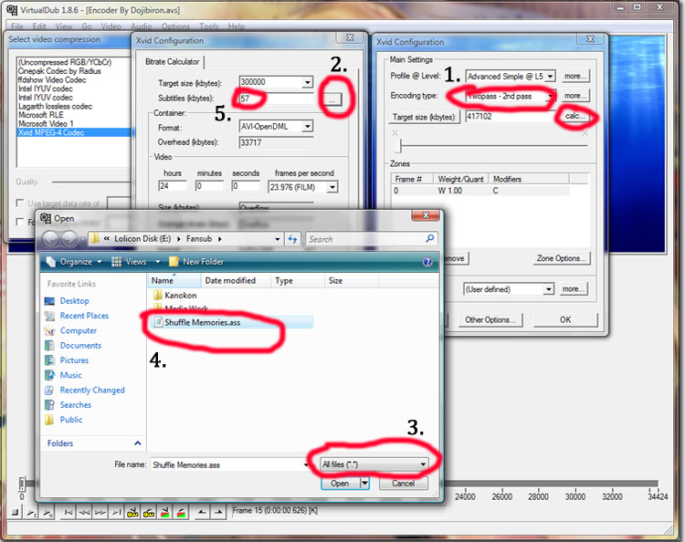Open file type filter All files dropdown
Screen dimensions: 685x542
[374, 464]
